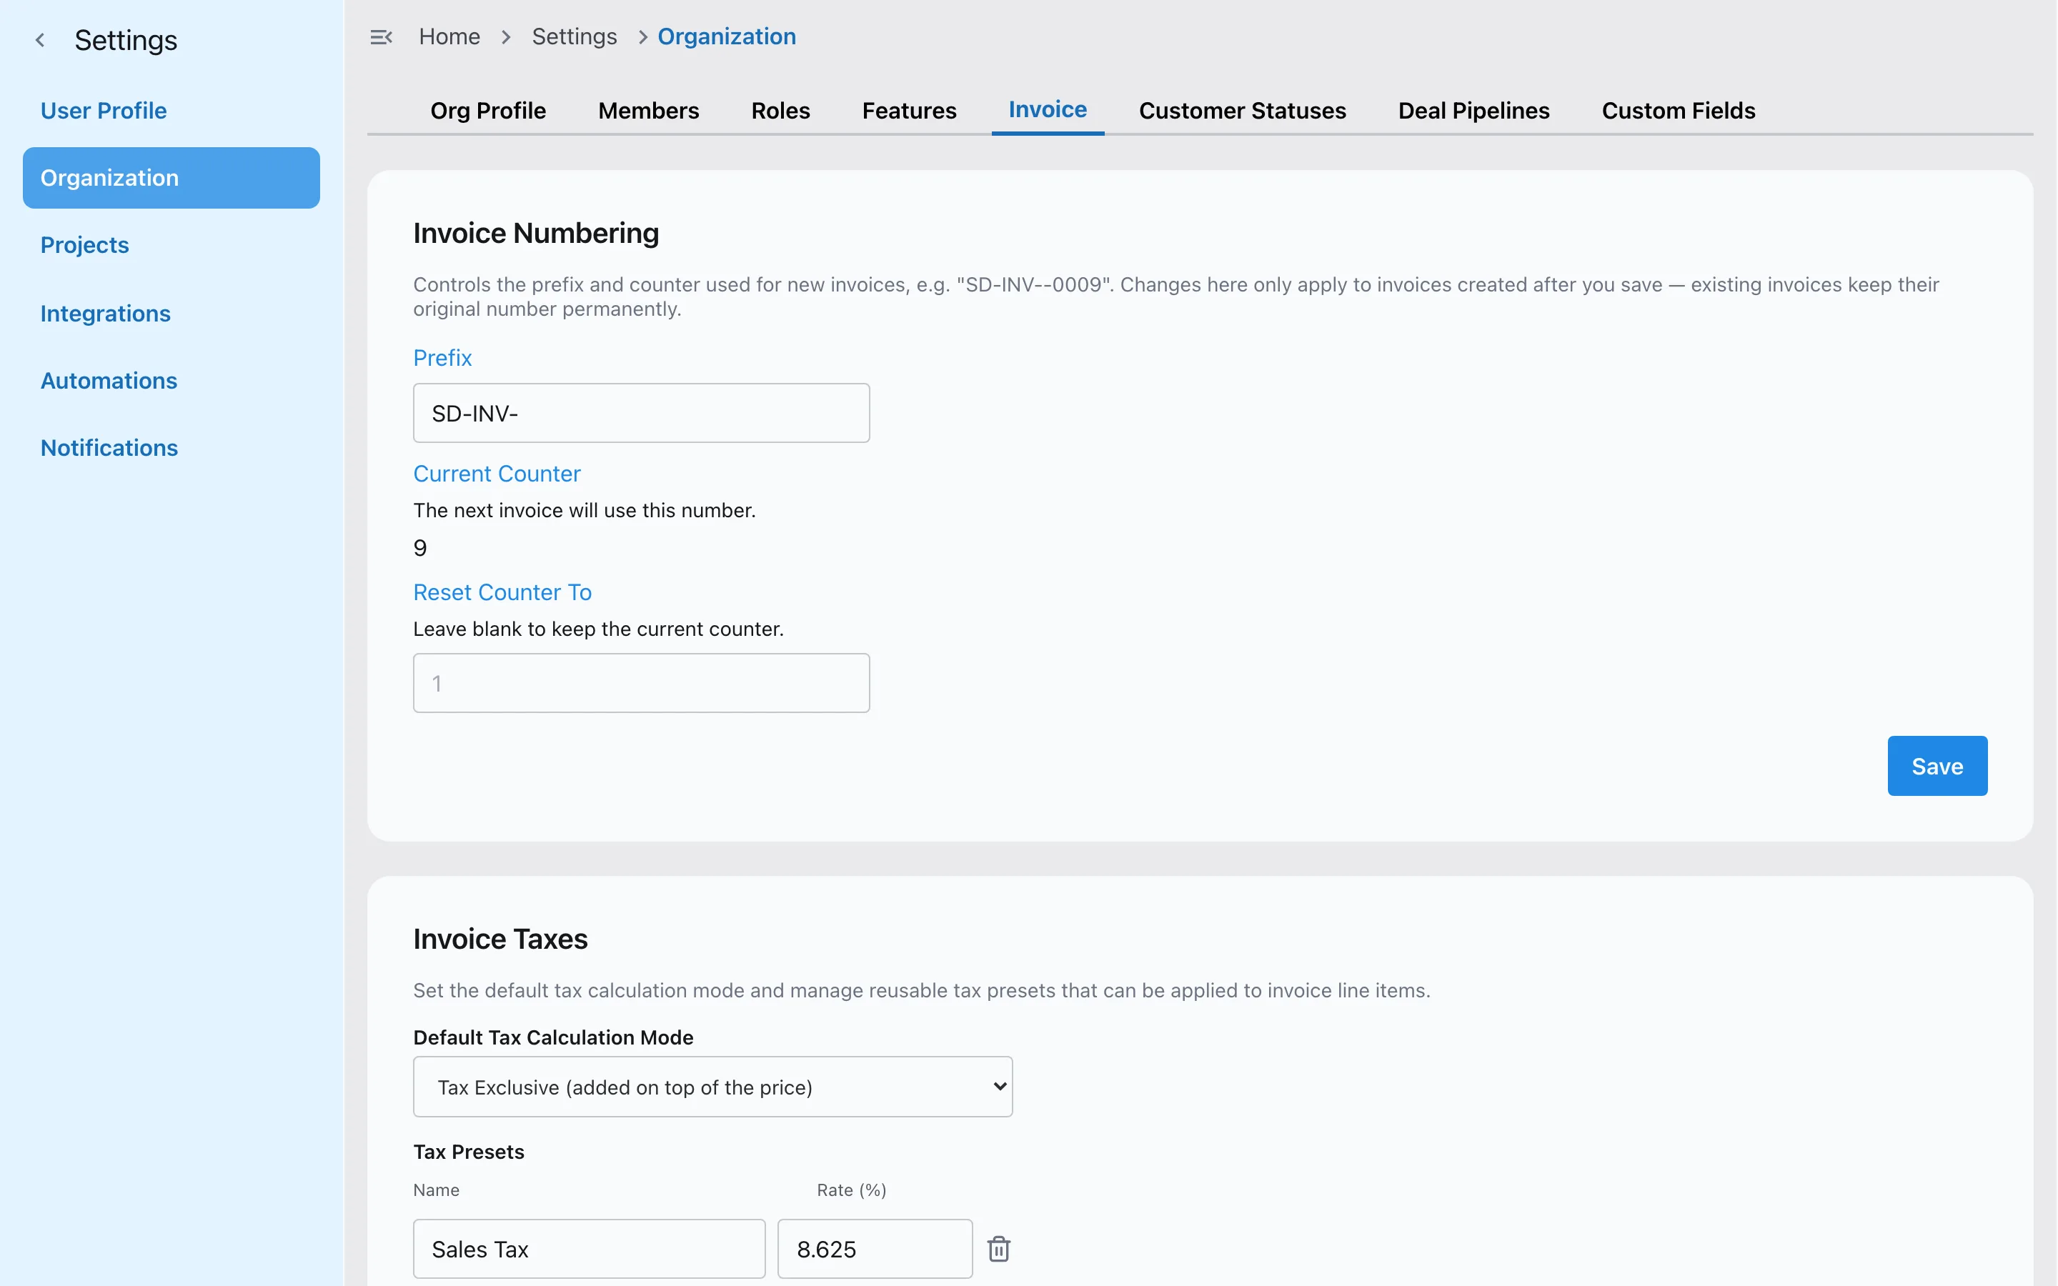Click the Current Counter label

[497, 474]
